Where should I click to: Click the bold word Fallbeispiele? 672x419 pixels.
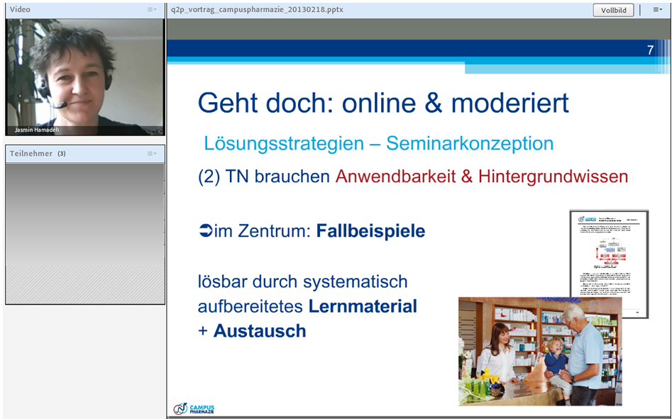370,231
